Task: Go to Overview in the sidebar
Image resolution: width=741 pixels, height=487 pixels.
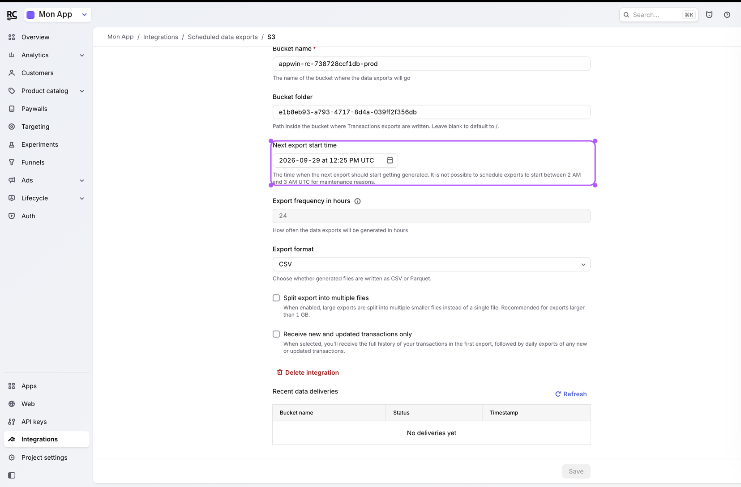Action: (47, 37)
